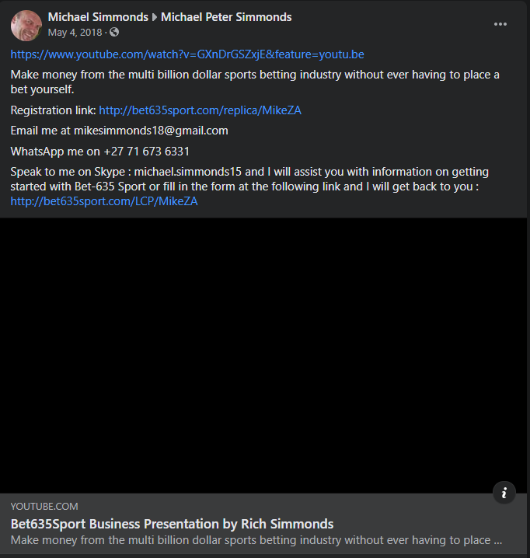Click the info icon on the video preview
530x558 pixels.
click(504, 492)
